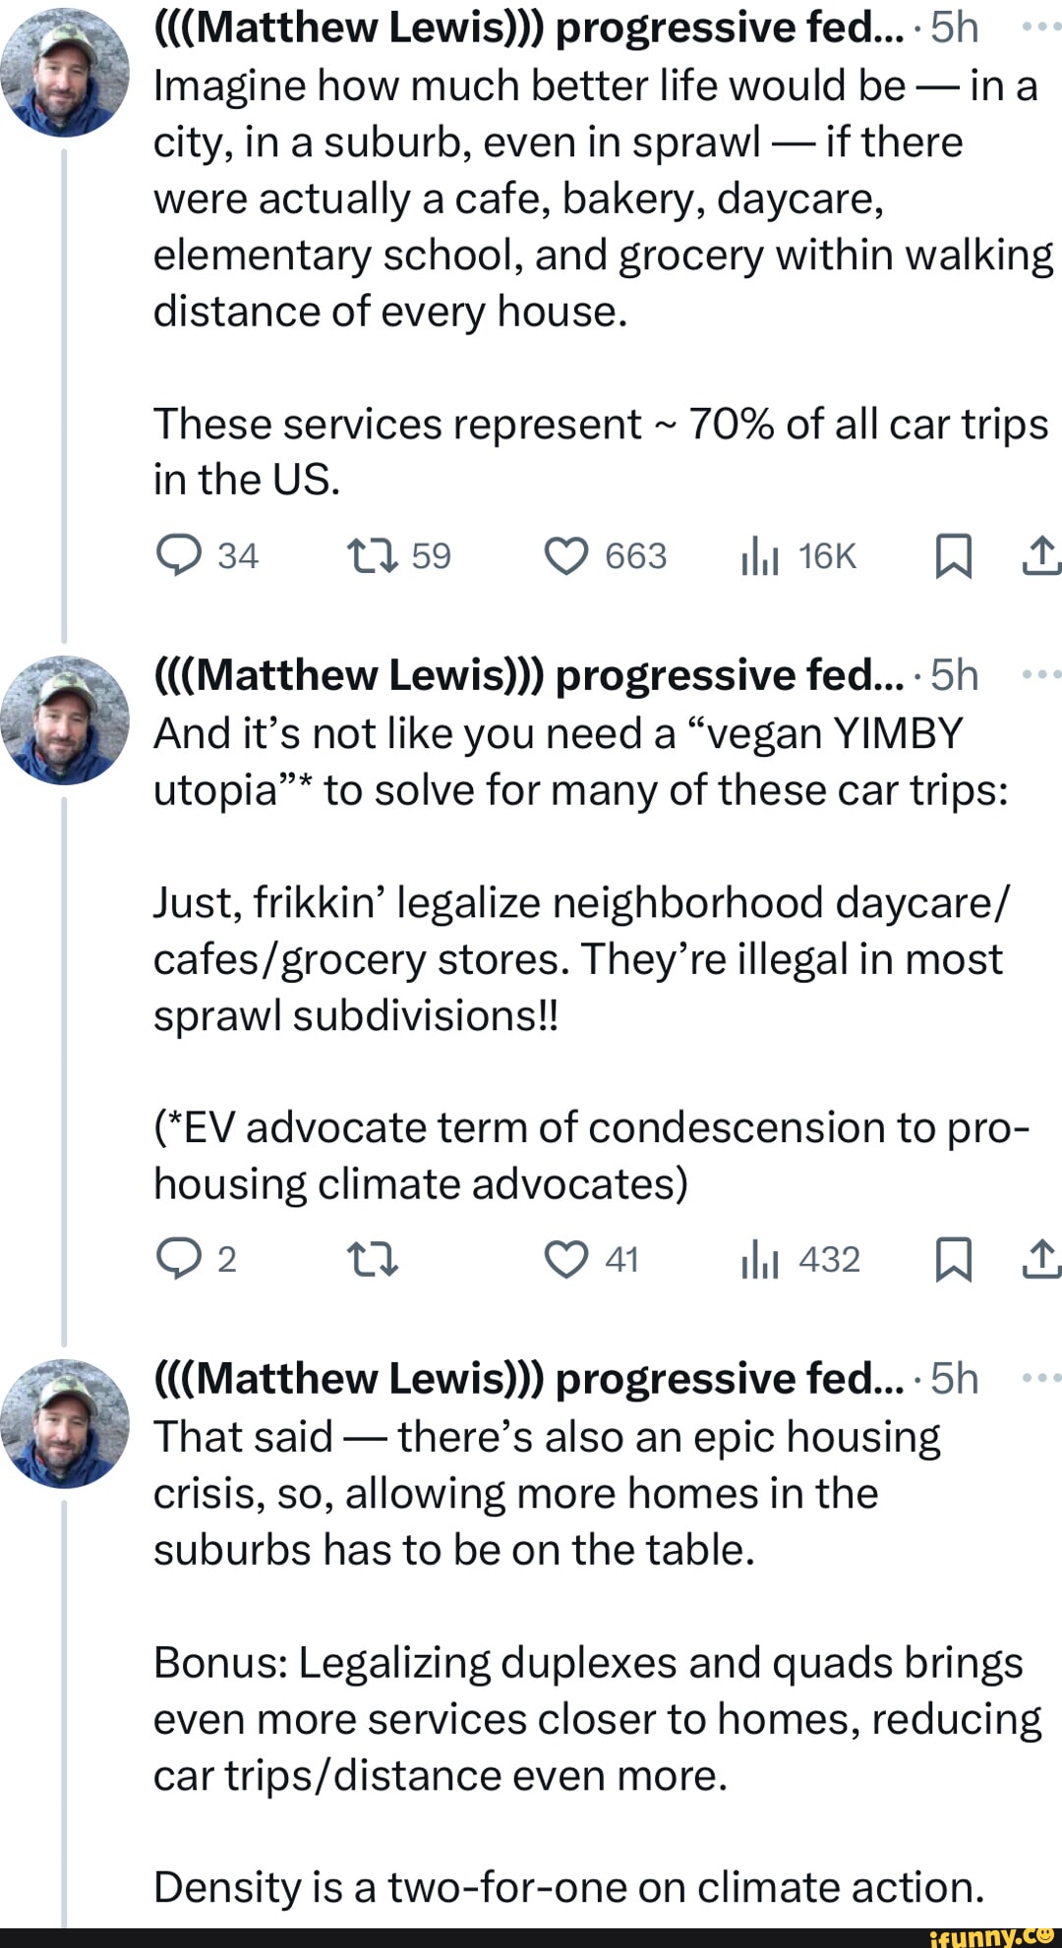Share the first tweet in the thread
Viewport: 1062px width, 1948px height.
tap(1040, 556)
